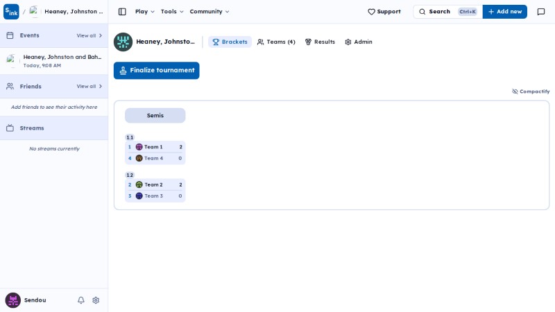Click the Streams TV icon
555x312 pixels.
(10, 128)
